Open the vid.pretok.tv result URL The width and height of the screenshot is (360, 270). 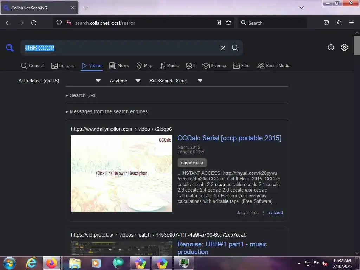click(159, 235)
